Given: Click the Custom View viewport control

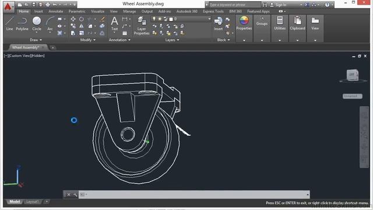Looking at the screenshot, I should (x=20, y=56).
